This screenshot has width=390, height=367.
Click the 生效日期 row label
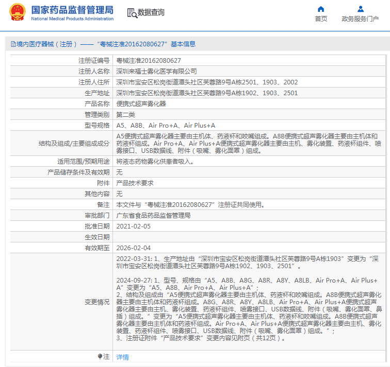pyautogui.click(x=97, y=237)
